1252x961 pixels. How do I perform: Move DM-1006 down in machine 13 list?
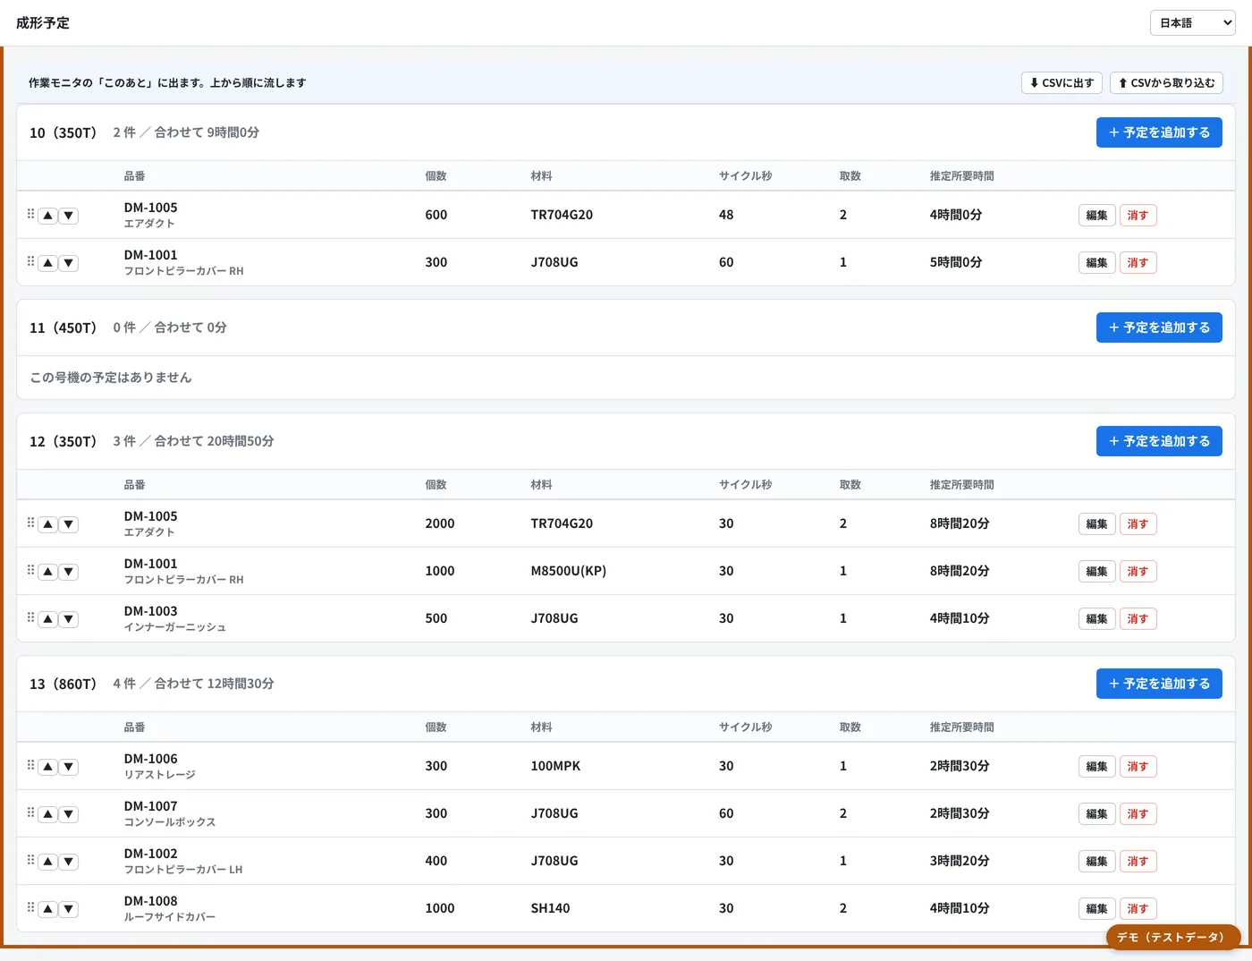69,767
